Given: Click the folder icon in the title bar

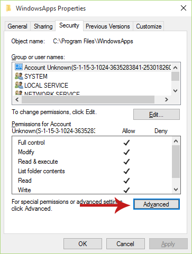Looking at the screenshot, I should [8, 8].
